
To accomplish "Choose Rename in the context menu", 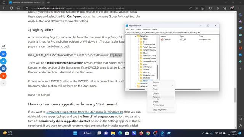I will coord(161,97).
